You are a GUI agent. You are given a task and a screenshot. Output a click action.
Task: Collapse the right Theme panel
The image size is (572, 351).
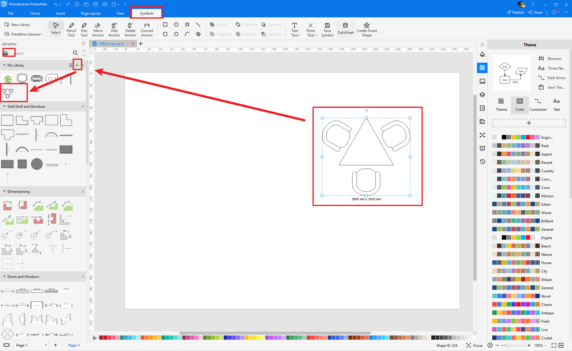[x=482, y=44]
